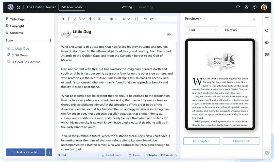The width and height of the screenshot is (274, 162).
Task: Click the save icon in the top bar
Action: [246, 7]
